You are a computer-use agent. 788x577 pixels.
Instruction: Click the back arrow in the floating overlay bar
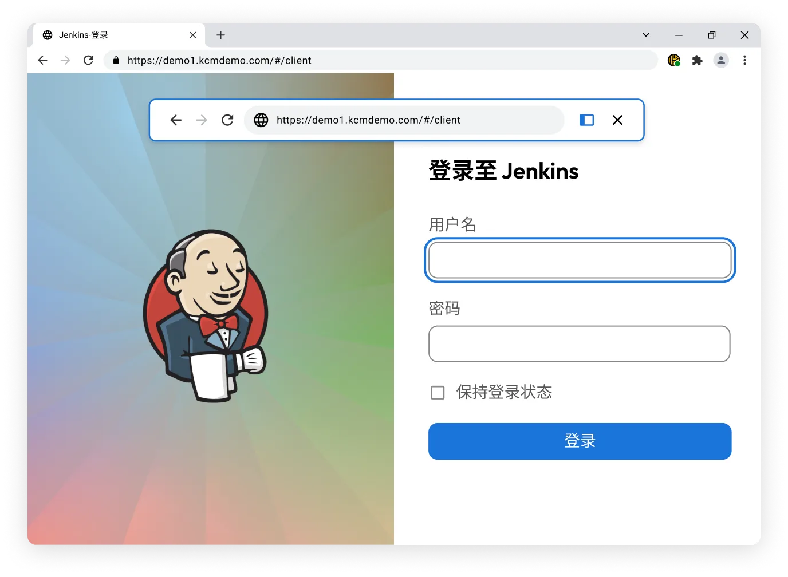176,120
